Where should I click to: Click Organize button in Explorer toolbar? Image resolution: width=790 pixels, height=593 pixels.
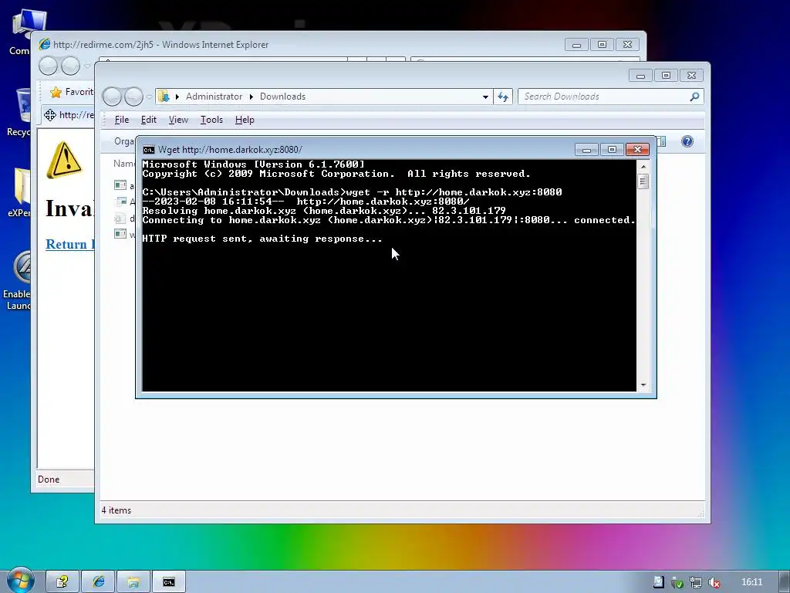124,141
